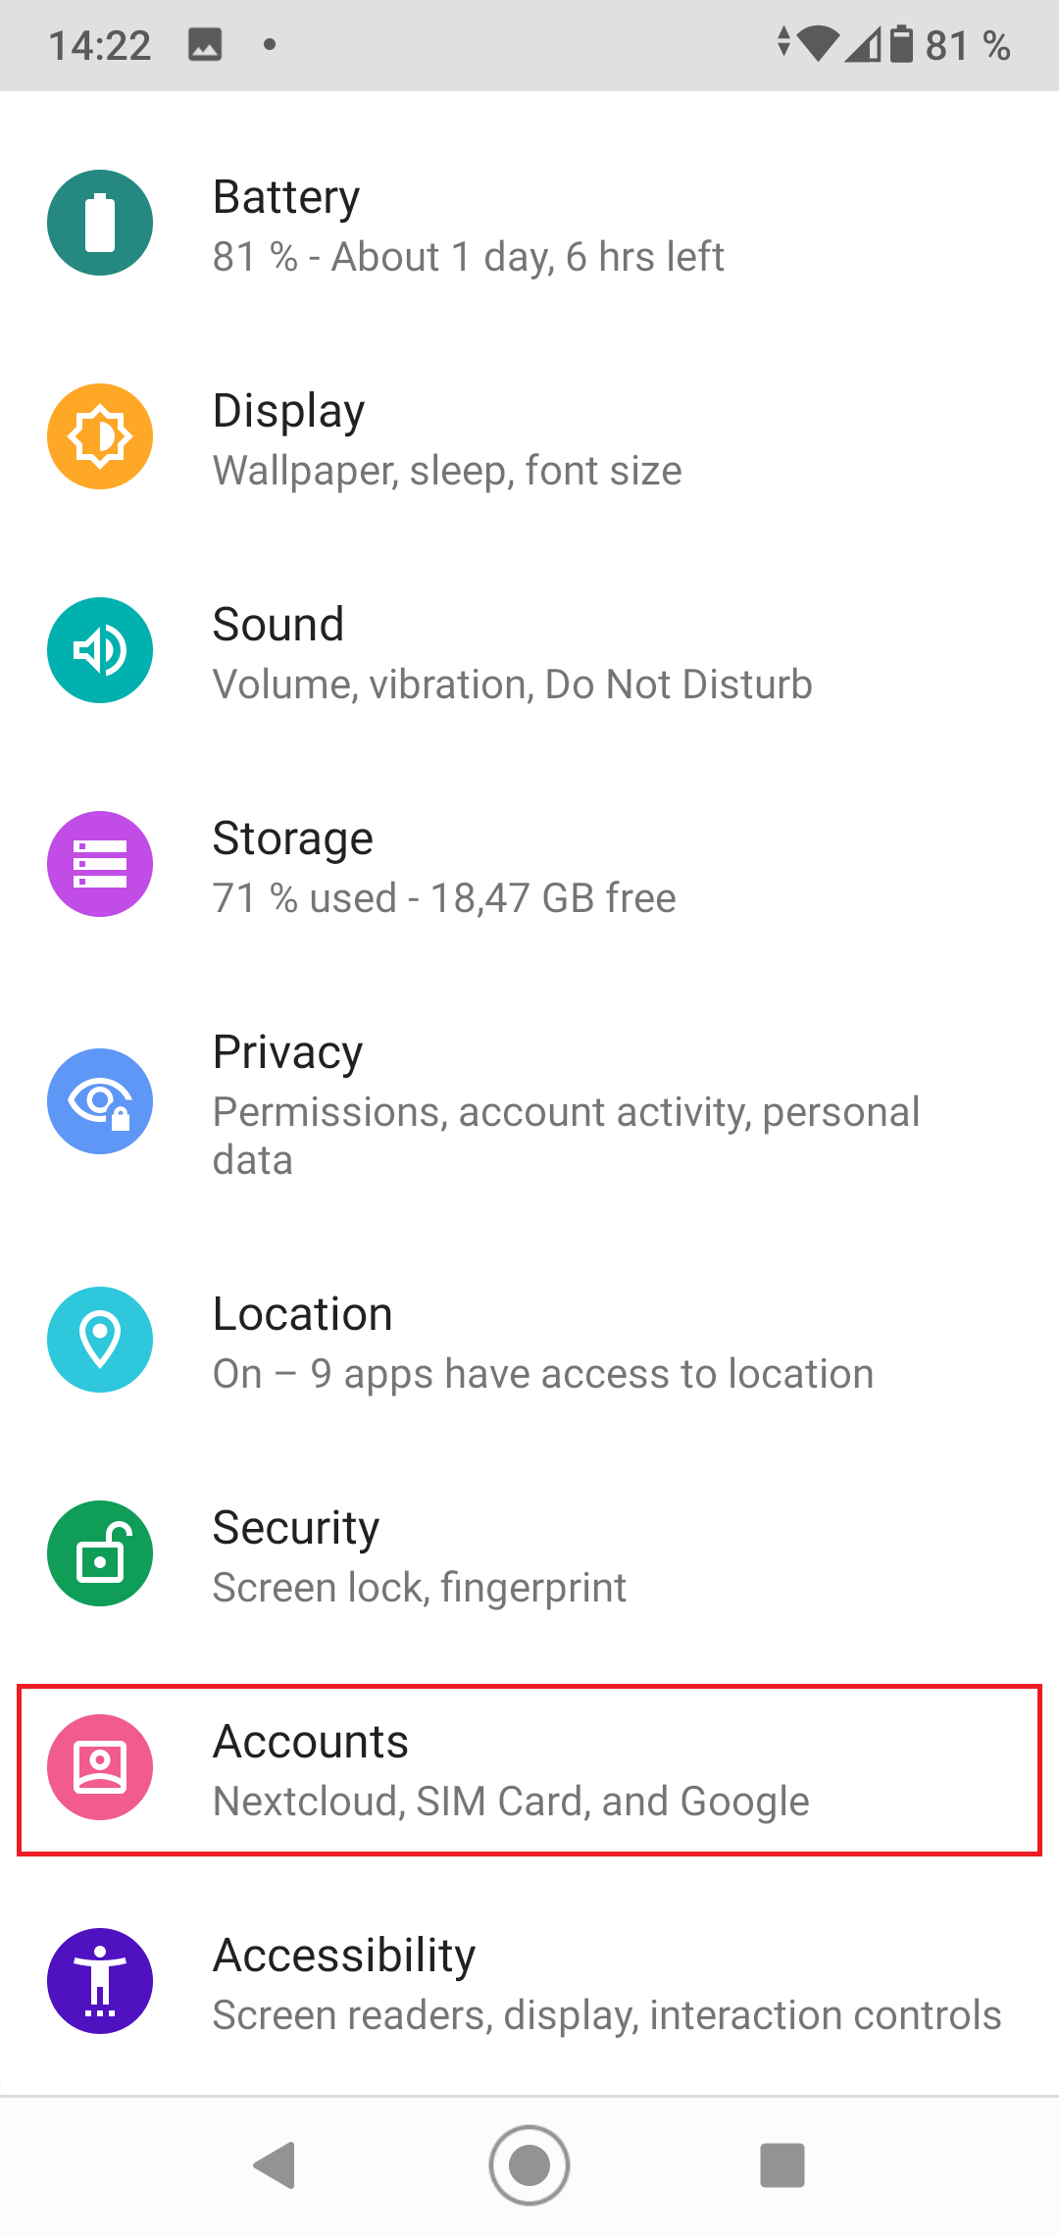This screenshot has width=1059, height=2236.
Task: Open Location settings
Action: coord(542,1343)
